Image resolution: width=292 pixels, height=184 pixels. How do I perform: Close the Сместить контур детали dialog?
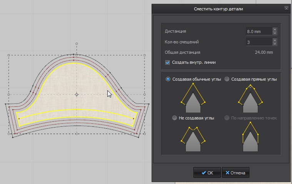[x=286, y=8]
